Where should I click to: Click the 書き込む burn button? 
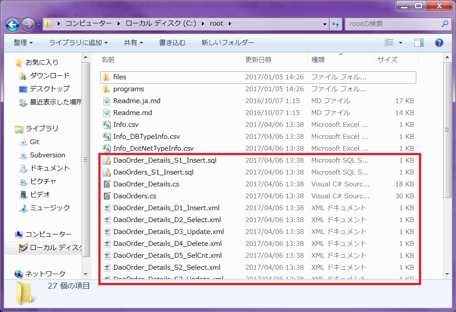click(172, 43)
